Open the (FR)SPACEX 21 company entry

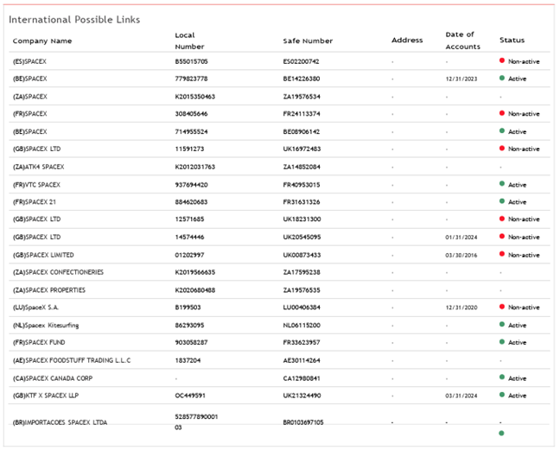click(x=35, y=202)
